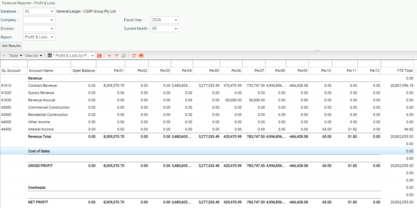417x208 pixels.
Task: Click Interest Income YTD total 96.82
Action: [x=409, y=129]
